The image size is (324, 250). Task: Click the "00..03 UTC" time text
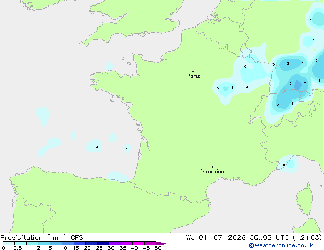click(x=269, y=238)
